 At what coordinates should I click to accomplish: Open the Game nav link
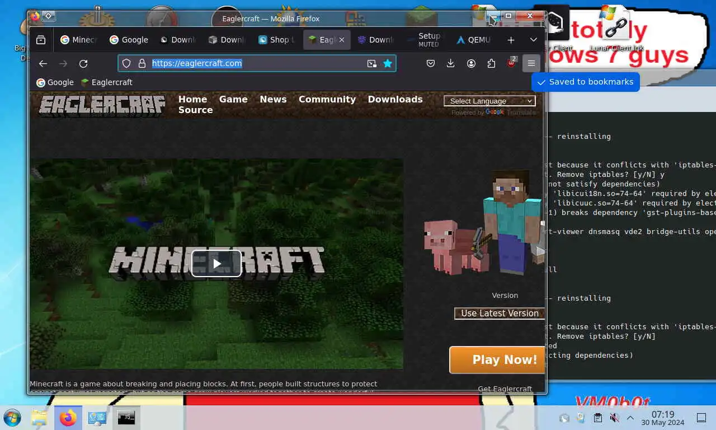pos(233,99)
